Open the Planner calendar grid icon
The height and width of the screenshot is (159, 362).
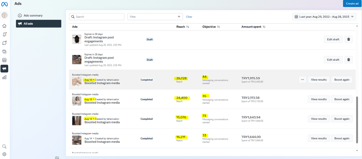click(4, 60)
